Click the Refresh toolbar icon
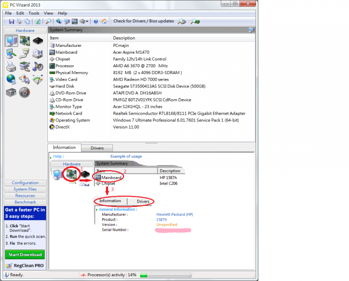This screenshot has width=349, height=281. click(38, 22)
